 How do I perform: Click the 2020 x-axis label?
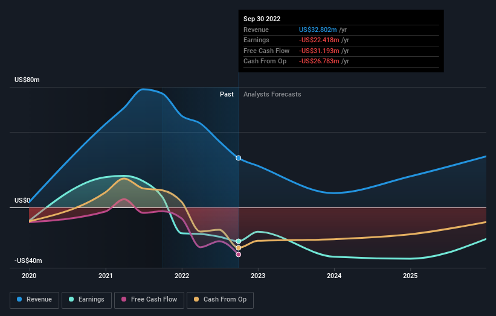(29, 276)
